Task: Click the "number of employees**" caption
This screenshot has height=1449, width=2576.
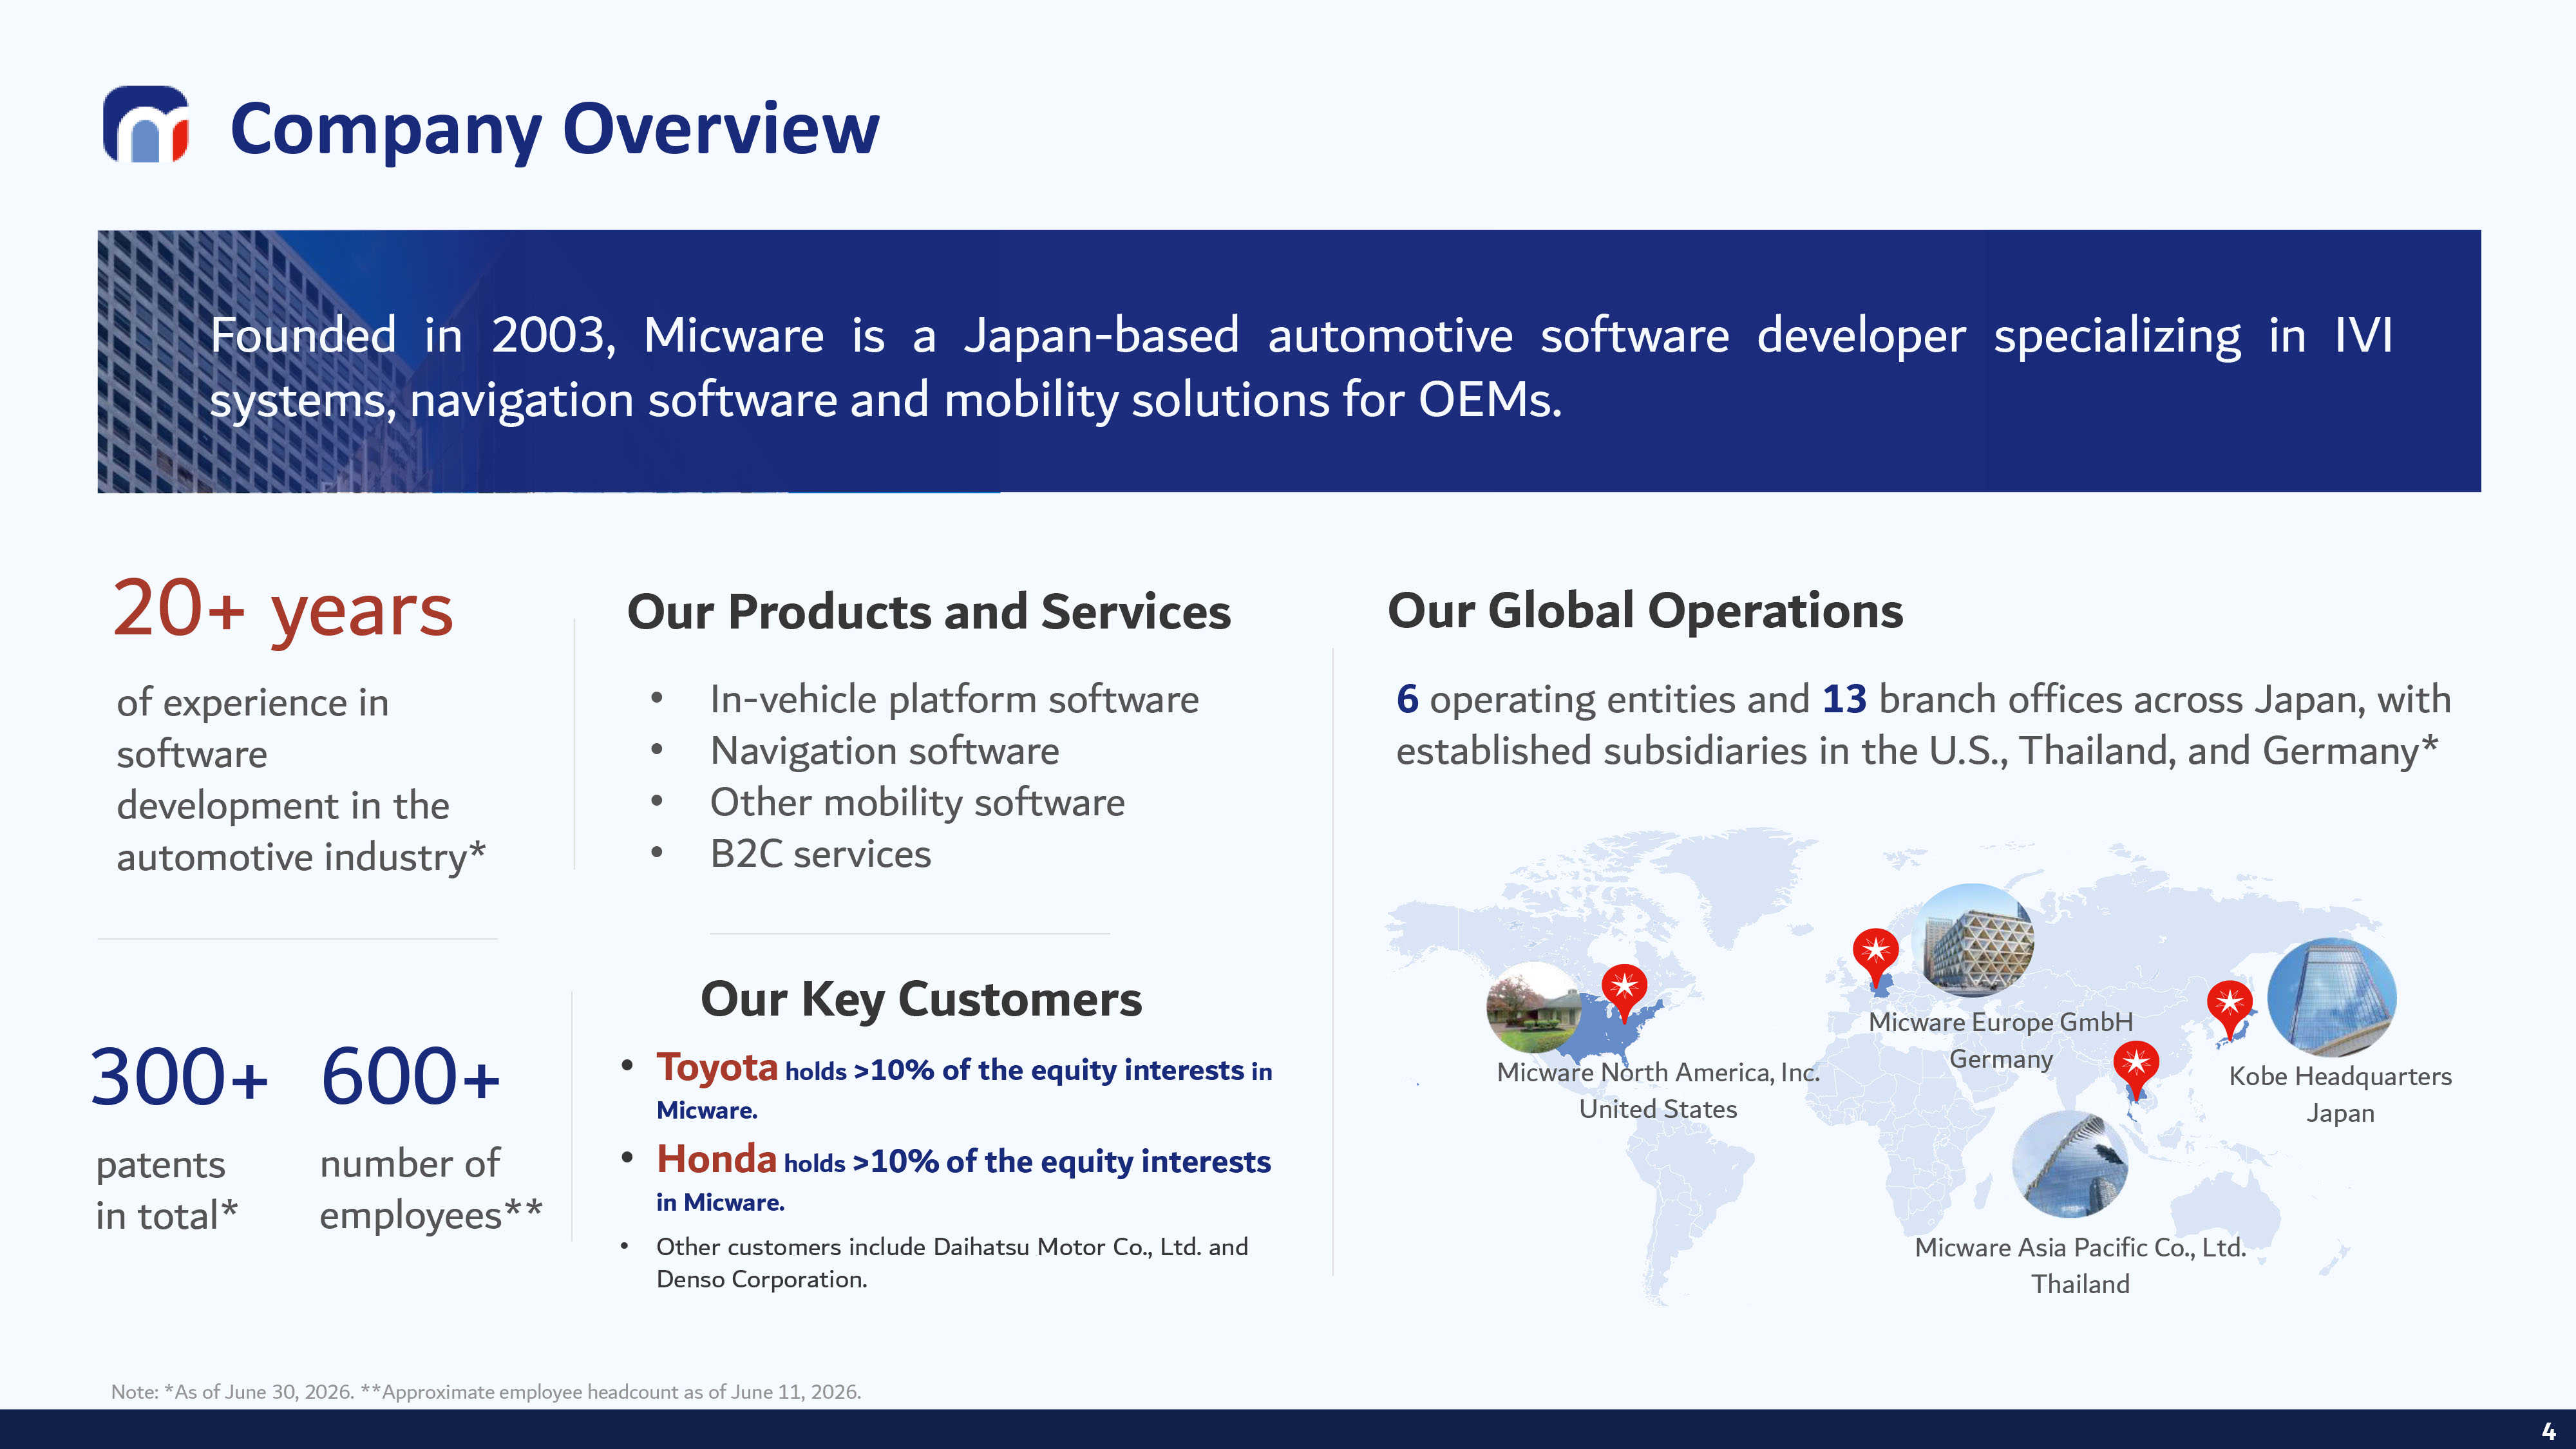Action: 431,1190
